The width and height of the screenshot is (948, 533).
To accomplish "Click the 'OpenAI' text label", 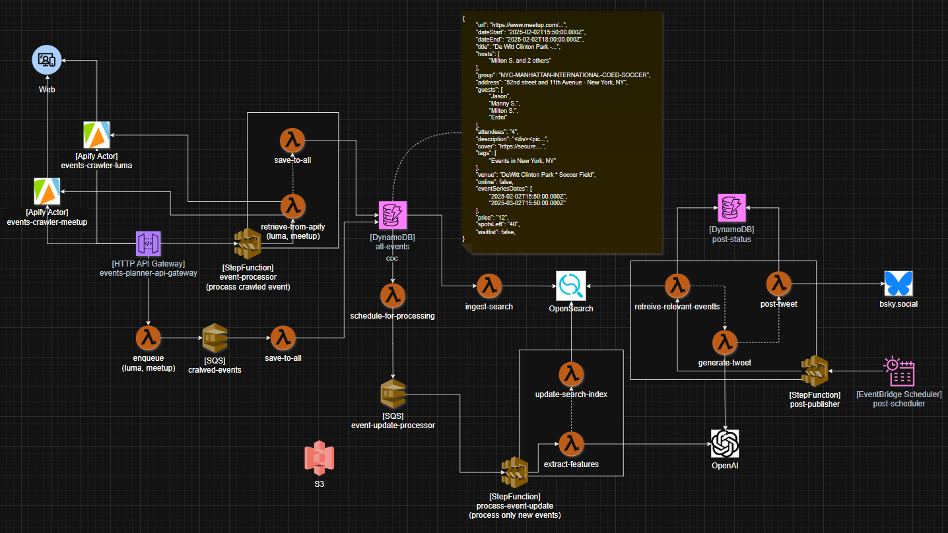I will click(725, 466).
